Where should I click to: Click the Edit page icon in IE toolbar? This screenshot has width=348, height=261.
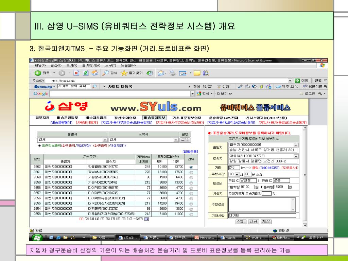pos(182,73)
